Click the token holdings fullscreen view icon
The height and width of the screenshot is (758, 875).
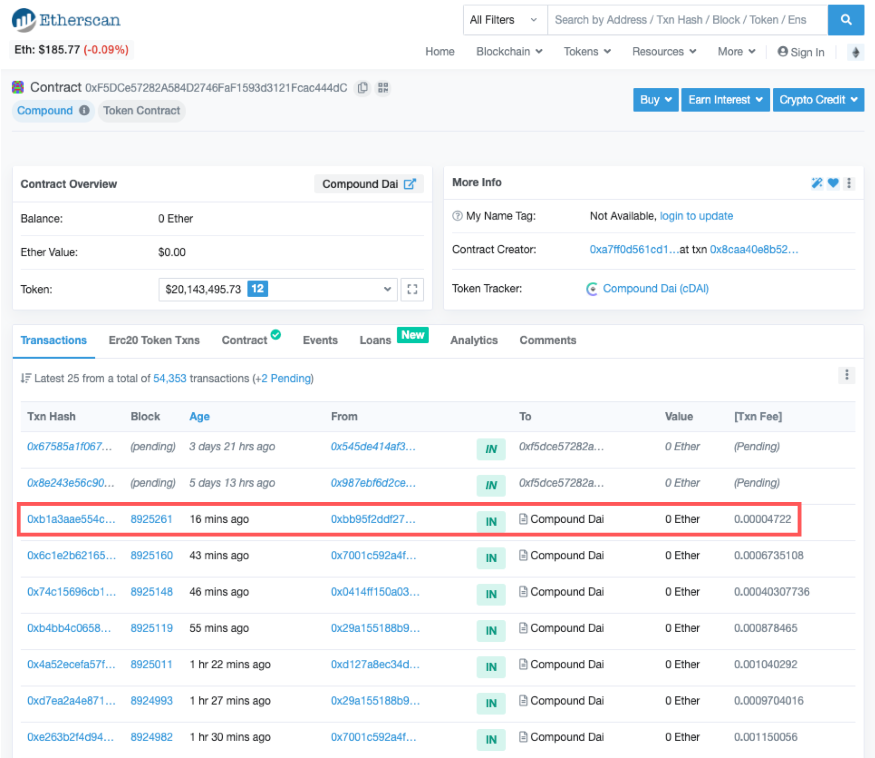point(412,289)
